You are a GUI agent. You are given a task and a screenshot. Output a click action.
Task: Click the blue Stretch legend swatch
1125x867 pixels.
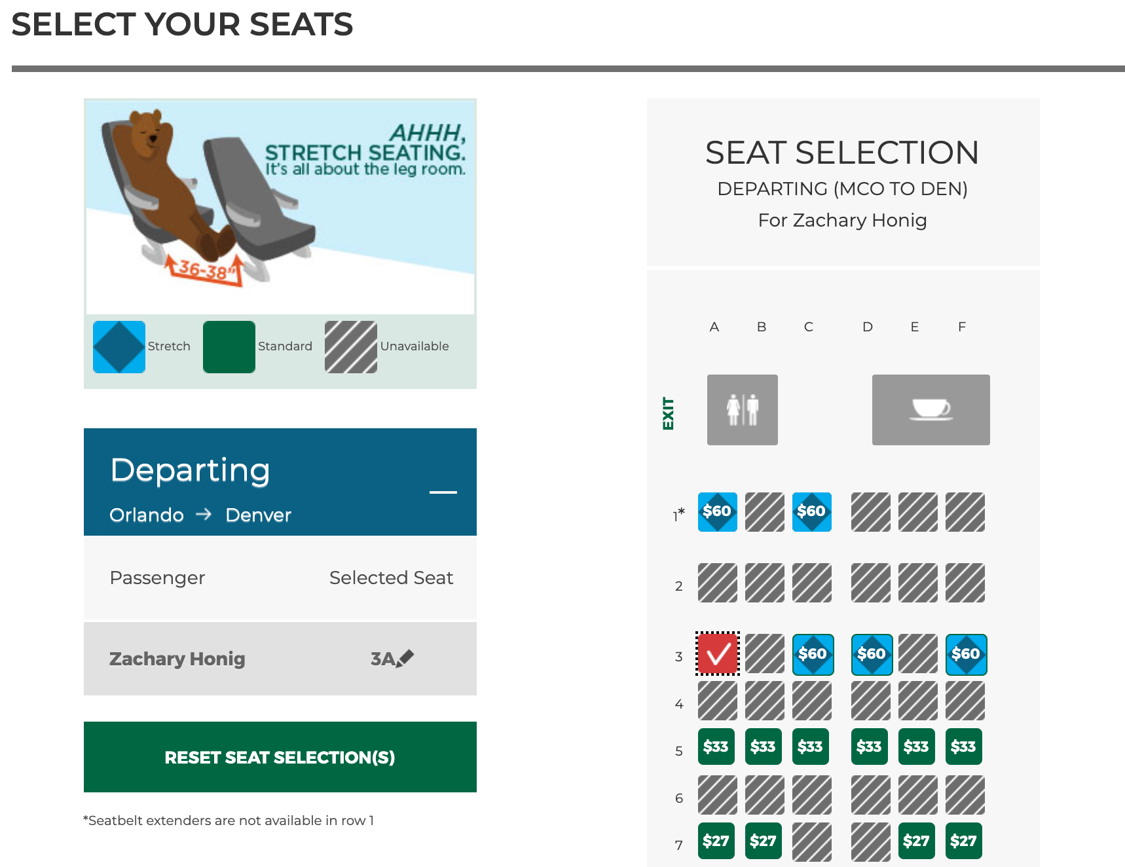(x=119, y=347)
